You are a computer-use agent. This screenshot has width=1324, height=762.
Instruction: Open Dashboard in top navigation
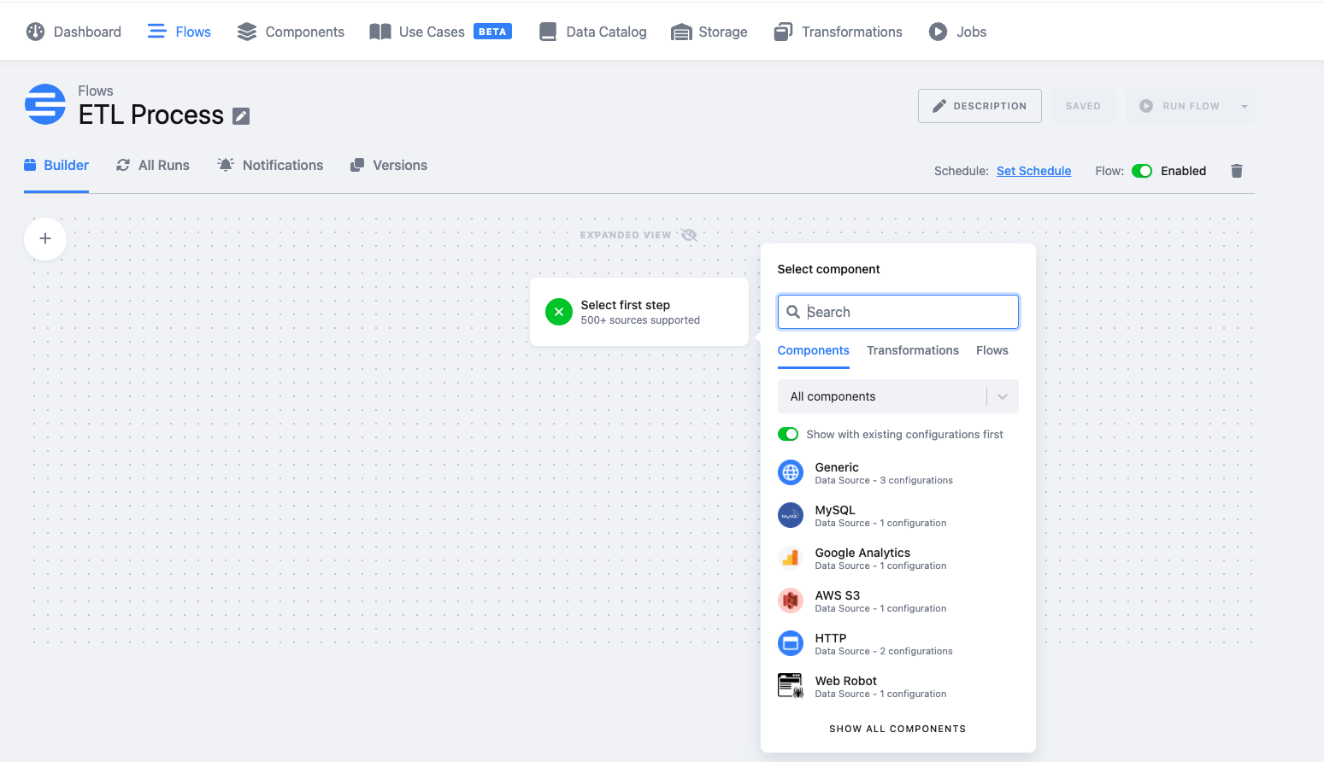pyautogui.click(x=74, y=32)
